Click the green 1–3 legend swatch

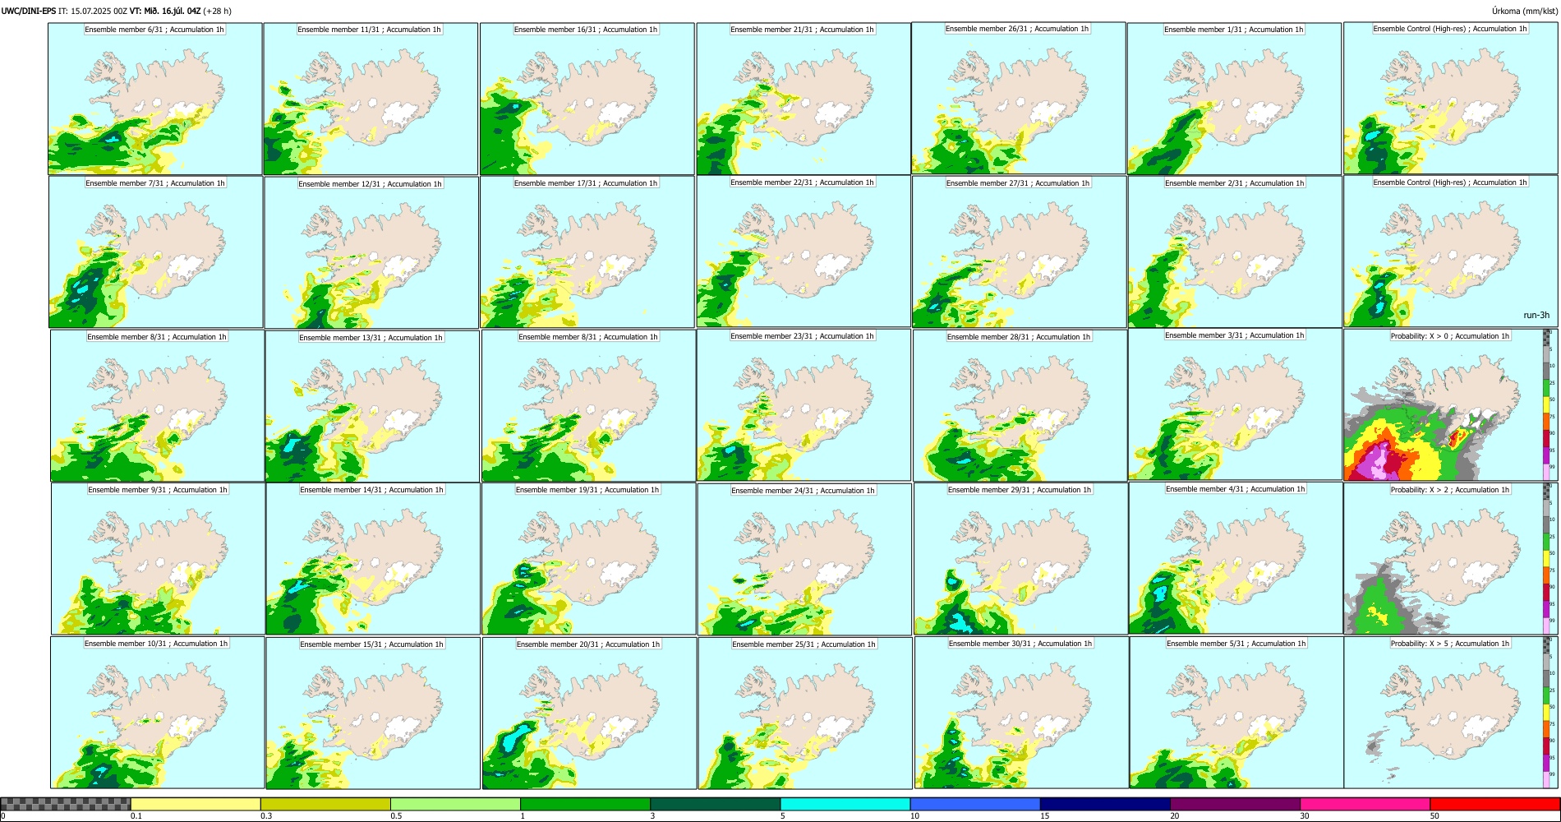585,804
